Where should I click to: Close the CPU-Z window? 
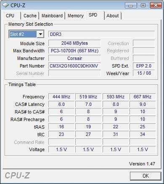pos(156,5)
